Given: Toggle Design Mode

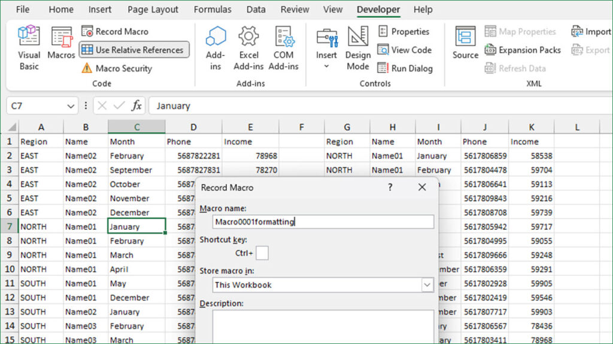Looking at the screenshot, I should click(358, 48).
